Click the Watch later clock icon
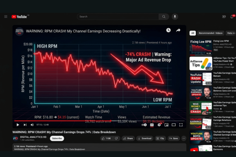Screen dimensions: 236x157 pyautogui.click(x=168, y=30)
